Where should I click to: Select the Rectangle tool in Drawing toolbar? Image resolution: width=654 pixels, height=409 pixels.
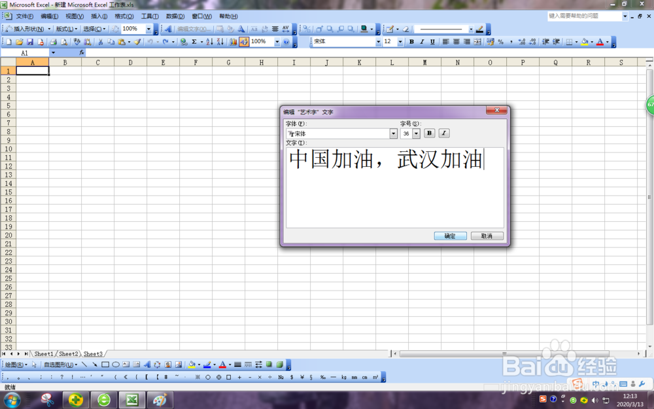pyautogui.click(x=105, y=365)
